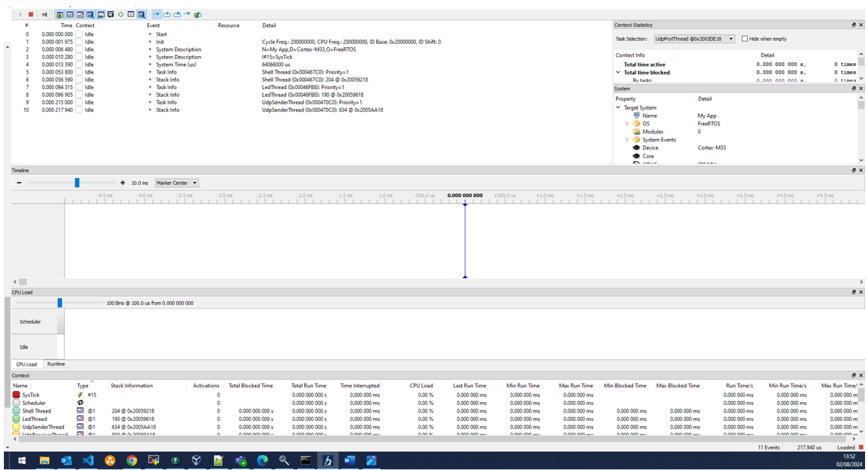Click the blue timeline marker at 0.000 000 000

[x=465, y=240]
